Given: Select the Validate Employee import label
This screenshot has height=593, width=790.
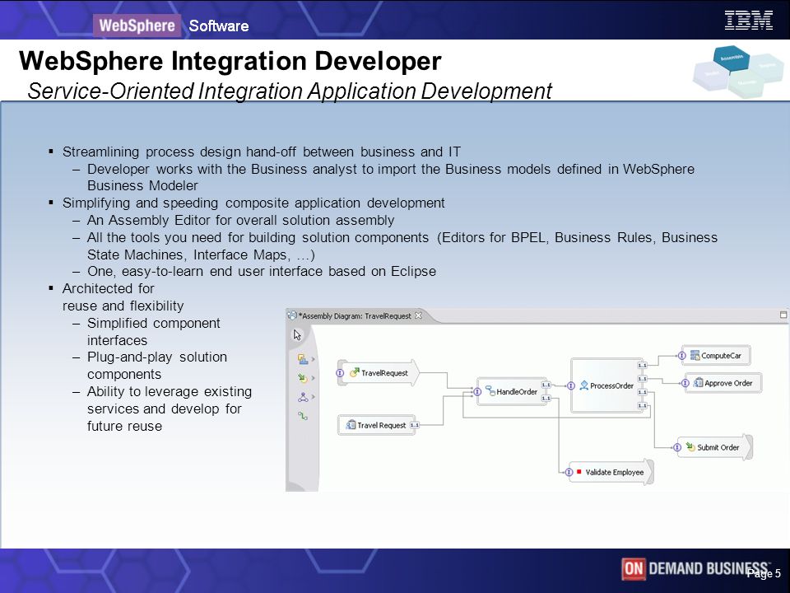Looking at the screenshot, I should [x=615, y=472].
